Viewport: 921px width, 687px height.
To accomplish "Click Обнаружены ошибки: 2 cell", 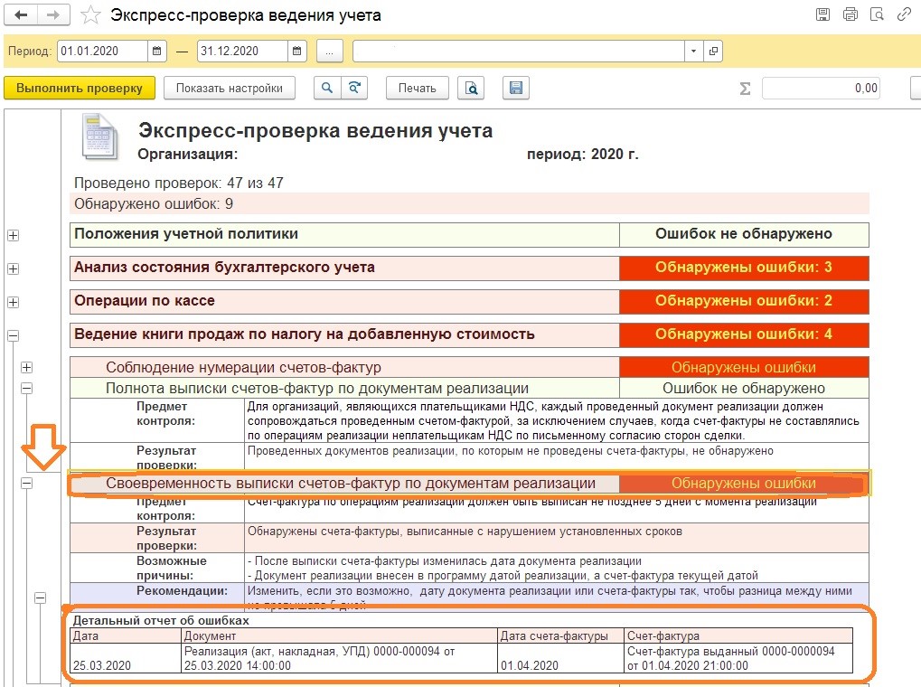I will [x=744, y=302].
